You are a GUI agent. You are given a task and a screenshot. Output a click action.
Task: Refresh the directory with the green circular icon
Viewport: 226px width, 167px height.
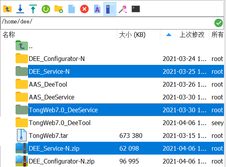click(46, 9)
